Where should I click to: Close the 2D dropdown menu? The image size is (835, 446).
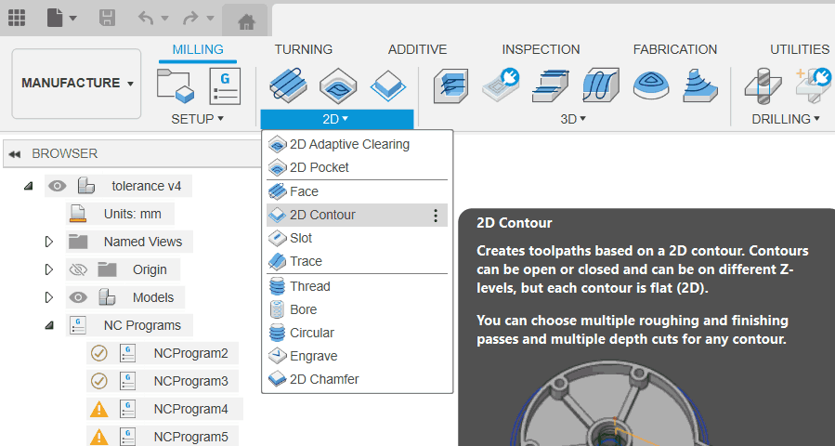pyautogui.click(x=336, y=119)
